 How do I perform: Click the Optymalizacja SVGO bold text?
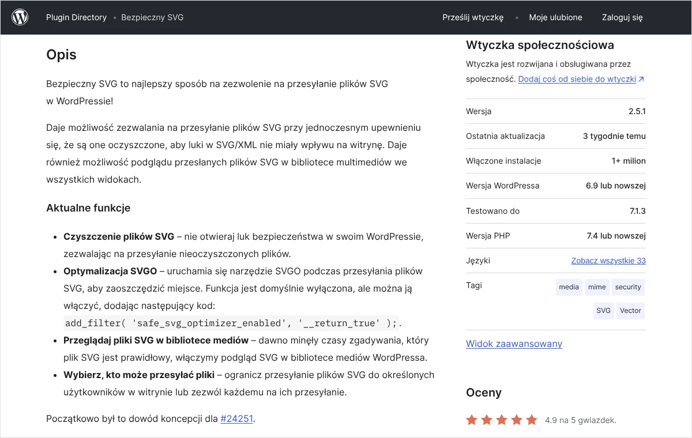[x=110, y=271]
